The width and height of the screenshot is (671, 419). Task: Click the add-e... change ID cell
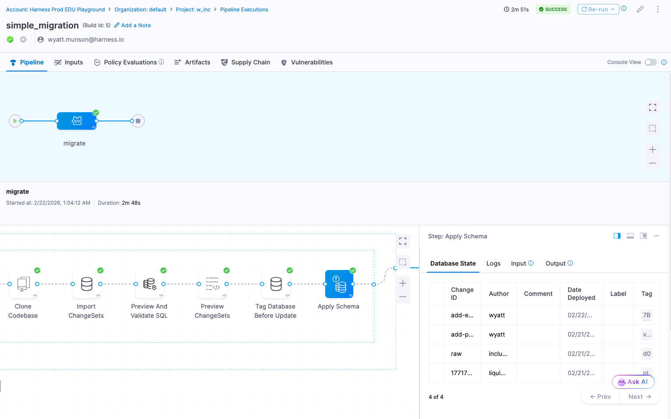[462, 315]
